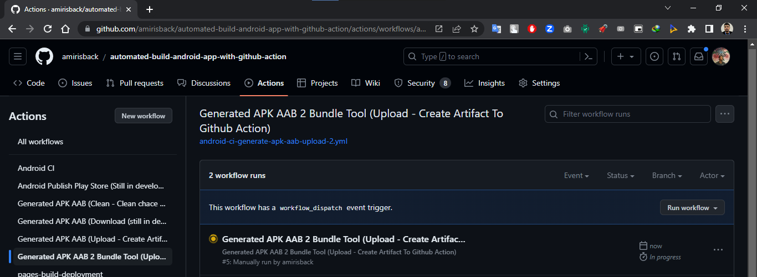Open the Event filter dropdown

tap(576, 175)
